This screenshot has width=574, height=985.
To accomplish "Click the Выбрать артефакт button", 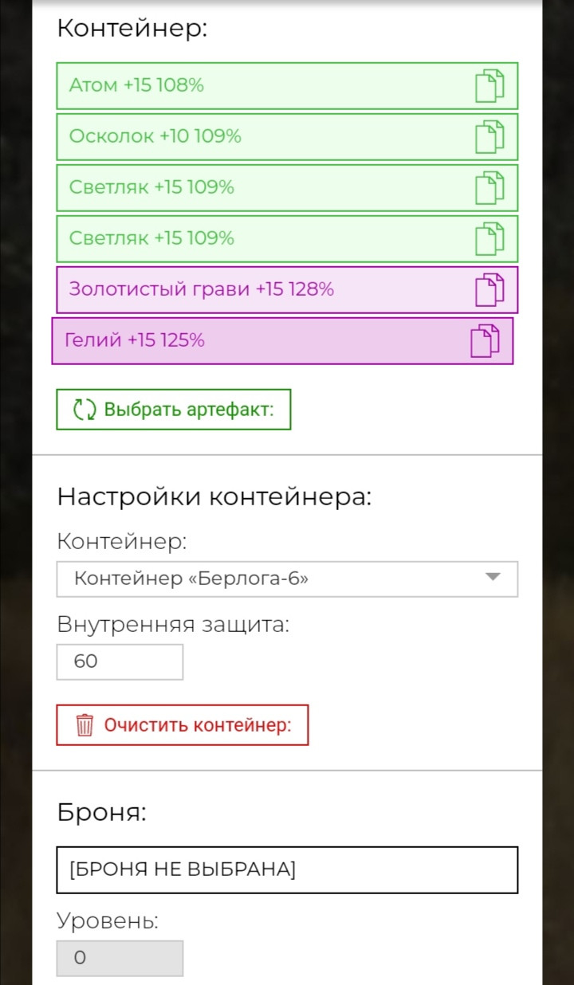I will click(174, 410).
